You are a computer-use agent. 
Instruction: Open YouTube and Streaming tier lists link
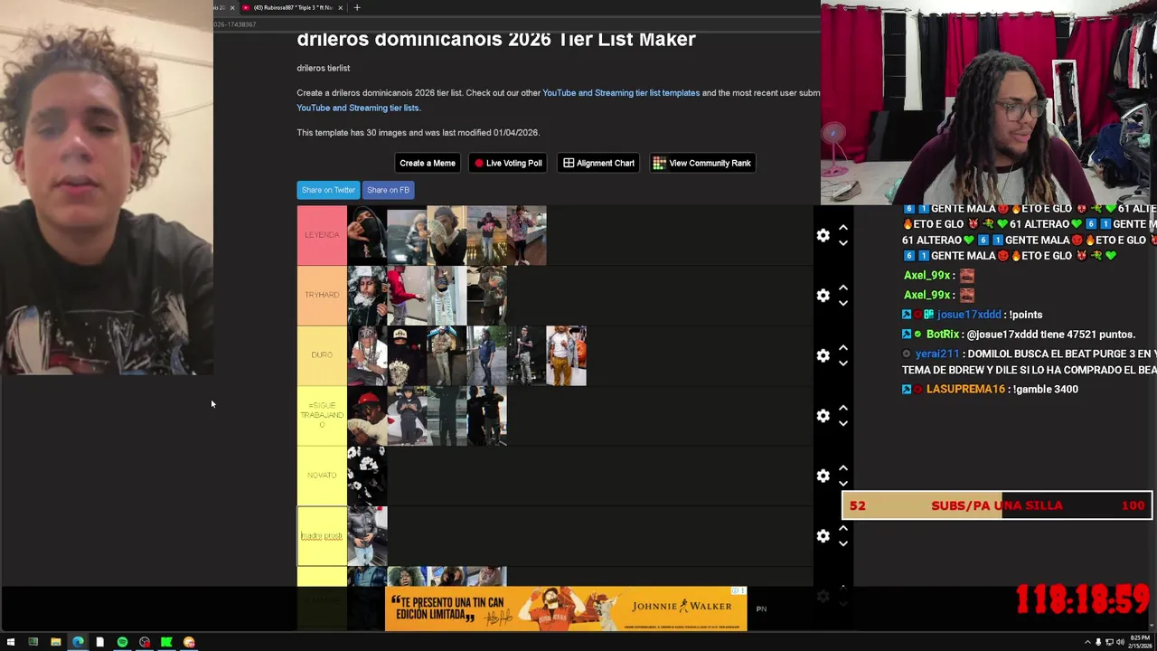pos(358,108)
